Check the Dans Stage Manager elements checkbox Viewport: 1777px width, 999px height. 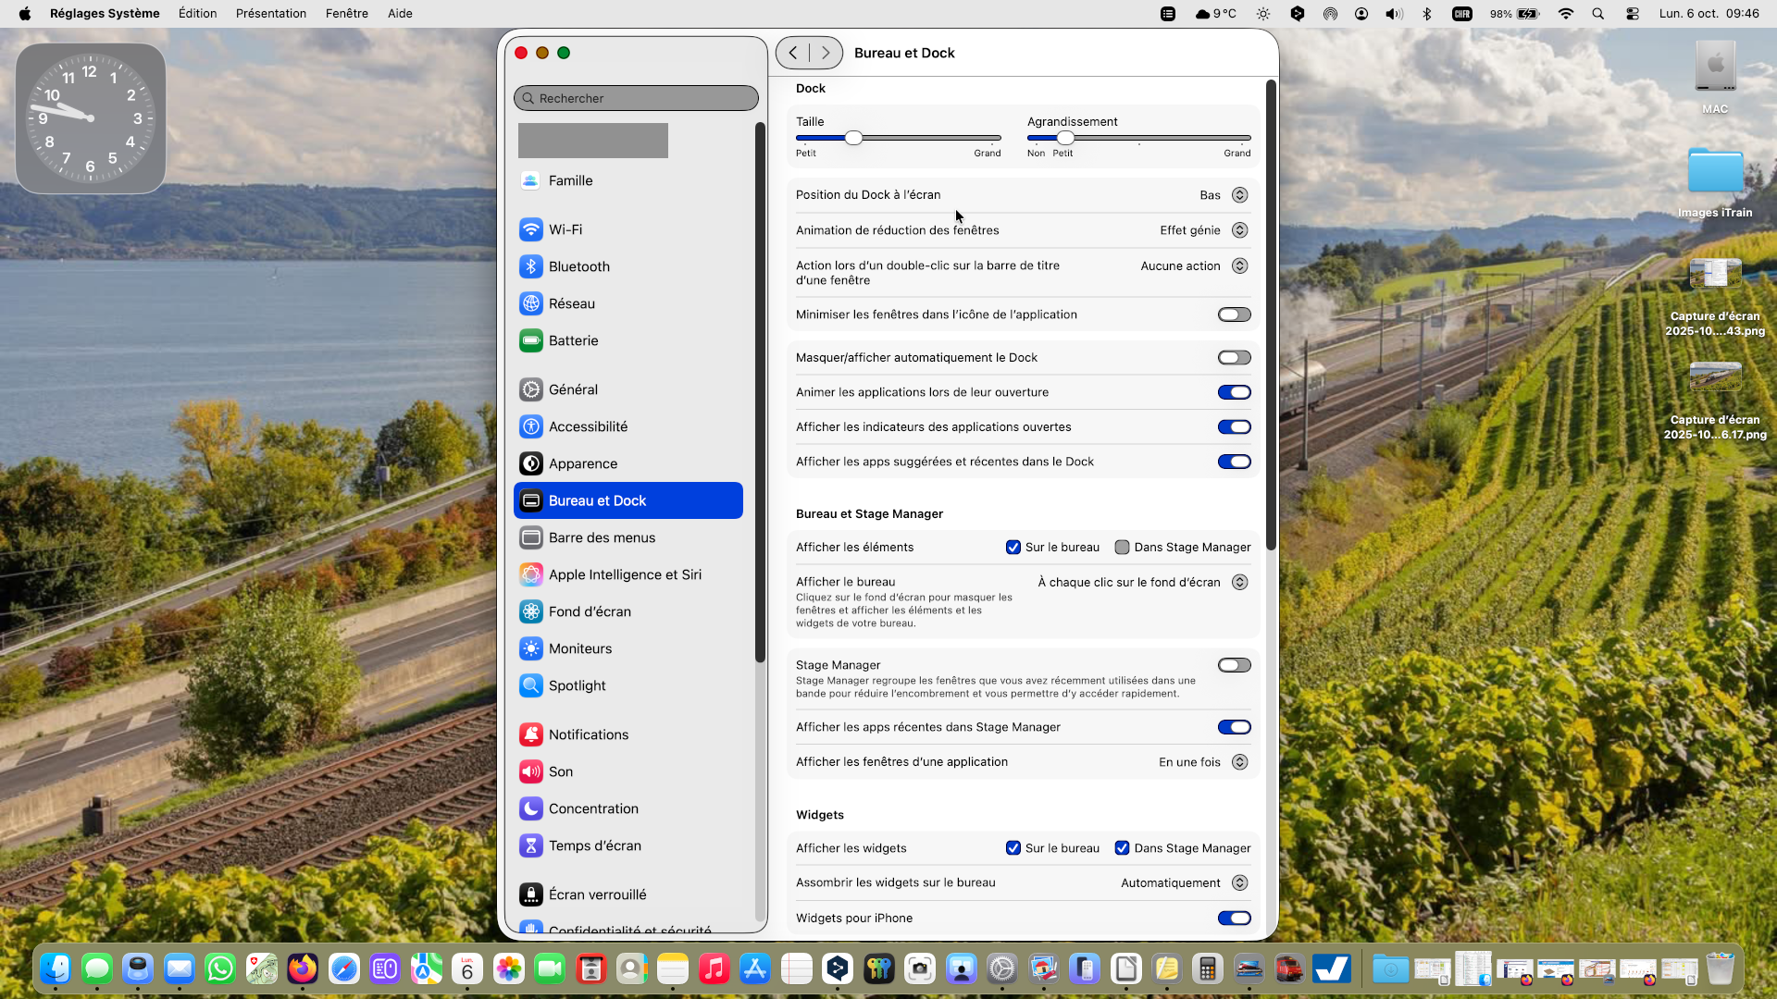click(x=1122, y=548)
